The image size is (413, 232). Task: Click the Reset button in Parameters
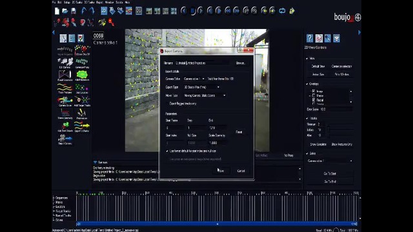click(x=239, y=132)
